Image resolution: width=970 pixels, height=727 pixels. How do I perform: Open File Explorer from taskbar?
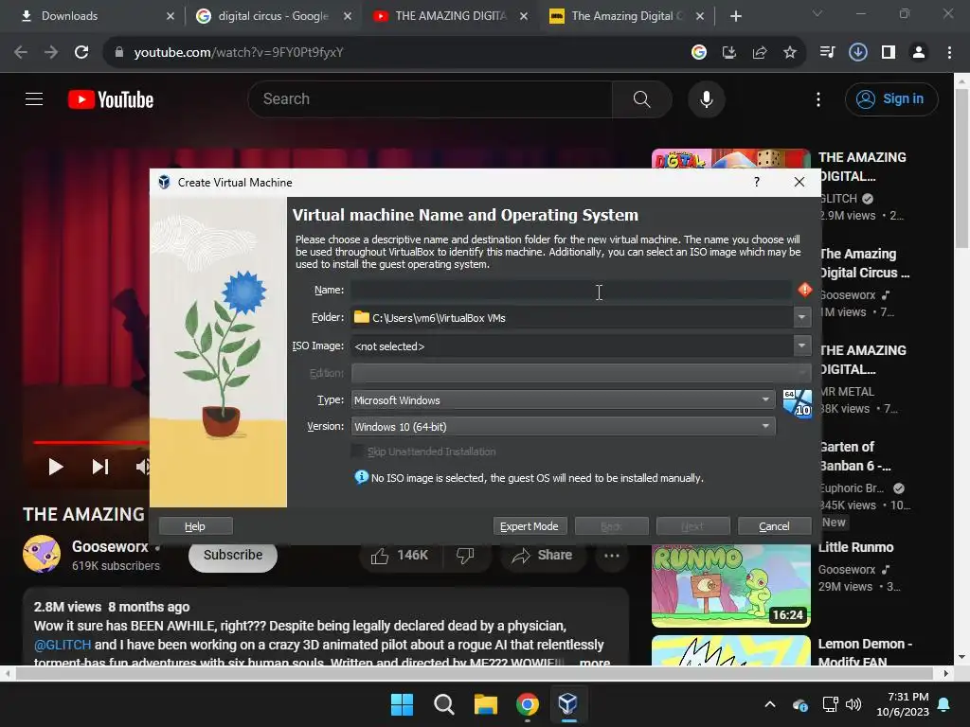[x=486, y=704]
